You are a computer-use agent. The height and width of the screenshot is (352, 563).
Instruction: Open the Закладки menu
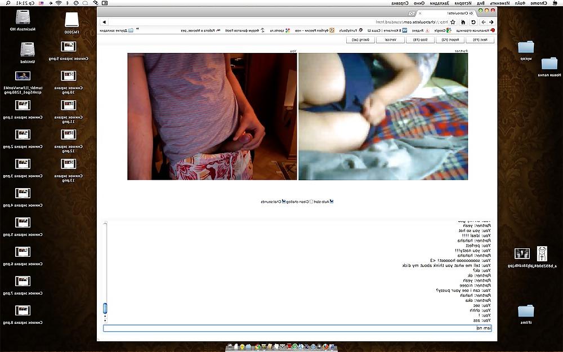point(439,3)
